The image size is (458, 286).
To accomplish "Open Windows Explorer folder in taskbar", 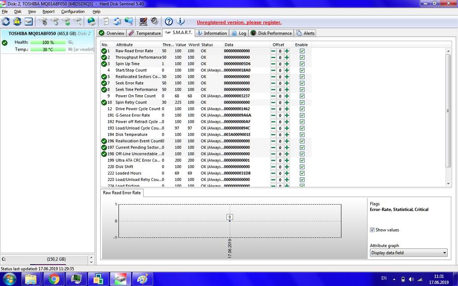I will click(31, 279).
